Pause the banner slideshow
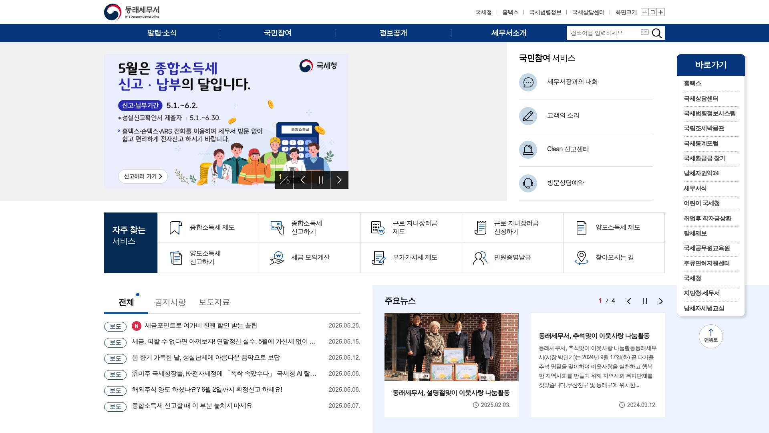The height and width of the screenshot is (433, 769). click(x=321, y=180)
